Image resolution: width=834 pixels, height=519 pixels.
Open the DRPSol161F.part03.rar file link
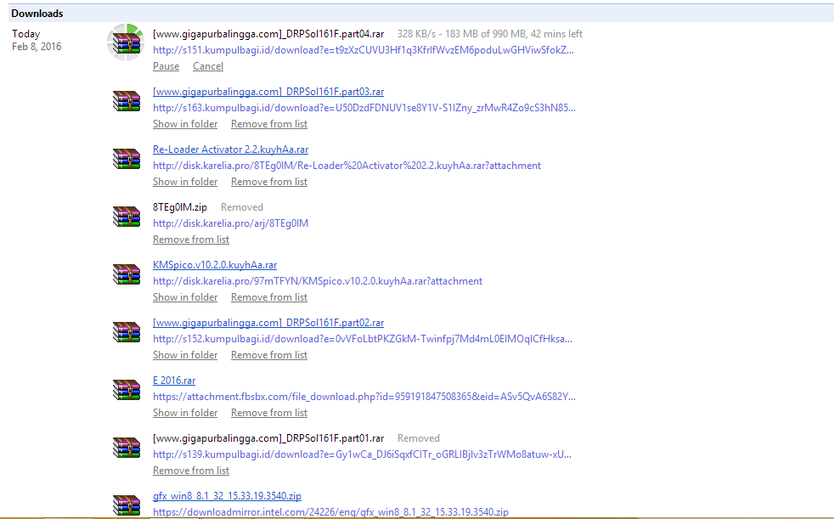[x=268, y=92]
